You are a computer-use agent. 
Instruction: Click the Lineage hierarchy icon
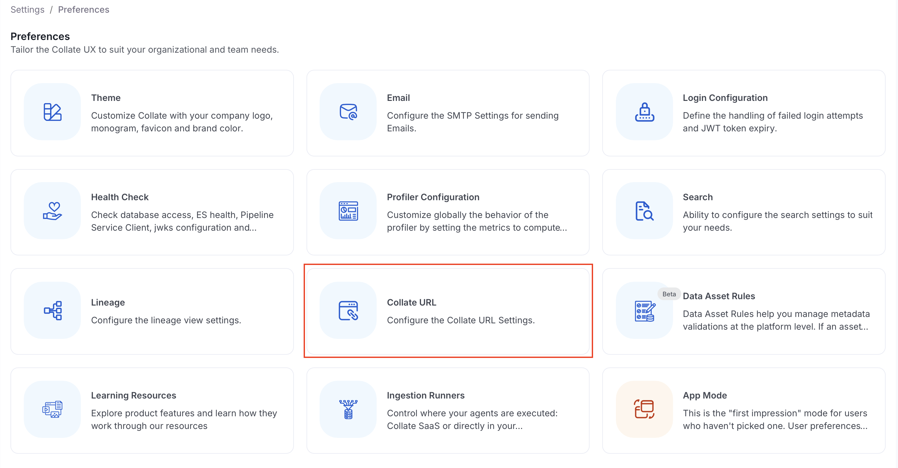52,310
